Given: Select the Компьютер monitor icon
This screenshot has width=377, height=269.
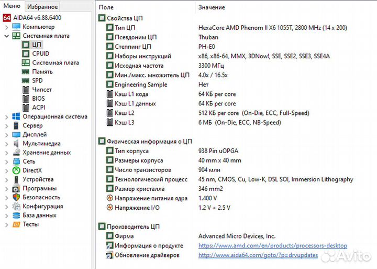Looking at the screenshot, I should [x=16, y=27].
